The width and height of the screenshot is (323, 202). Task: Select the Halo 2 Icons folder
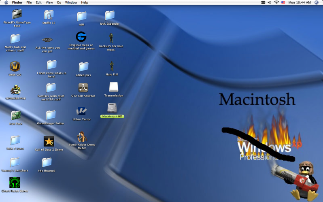click(x=15, y=140)
